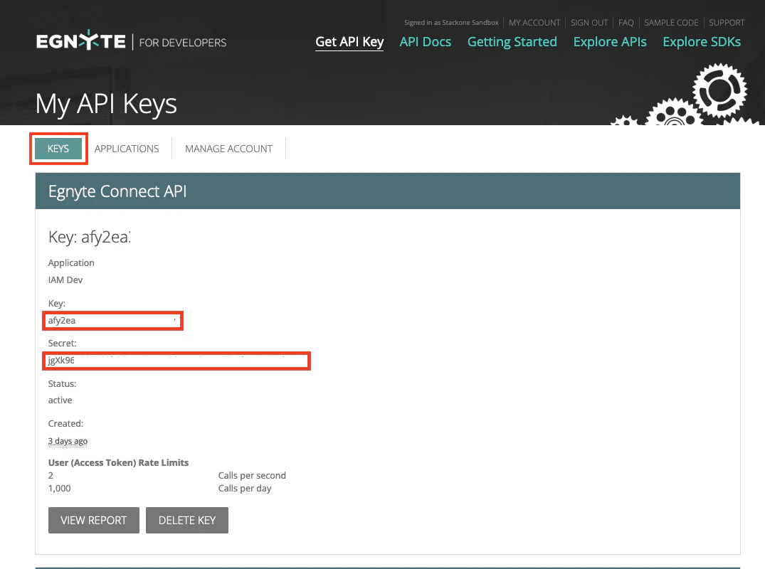Switch to the APPLICATIONS tab
This screenshot has height=569, width=765.
click(x=127, y=149)
